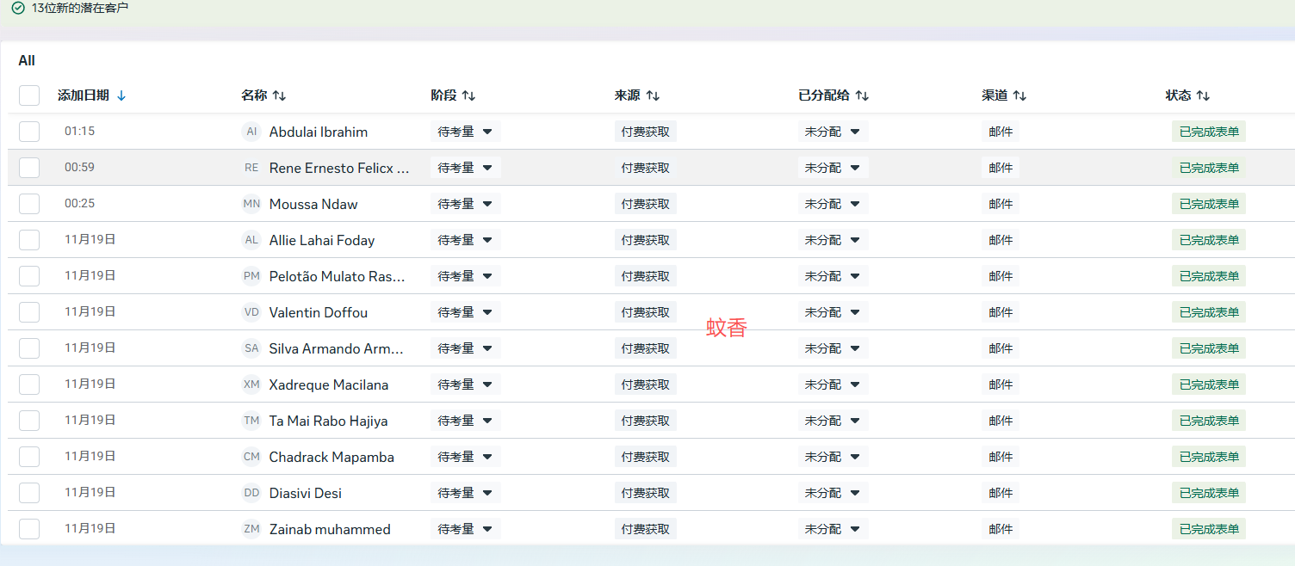Image resolution: width=1295 pixels, height=566 pixels.
Task: Click 已完成表单 status badge for Allie Lahai Foday
Action: click(1208, 240)
